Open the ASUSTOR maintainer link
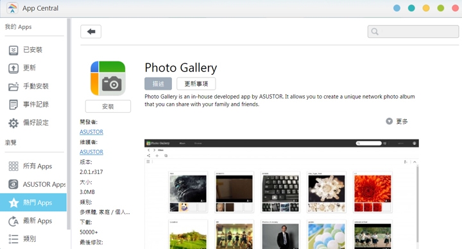This screenshot has height=249, width=462. pyautogui.click(x=91, y=152)
